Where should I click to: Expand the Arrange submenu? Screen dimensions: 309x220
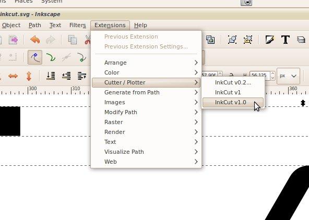(x=146, y=63)
